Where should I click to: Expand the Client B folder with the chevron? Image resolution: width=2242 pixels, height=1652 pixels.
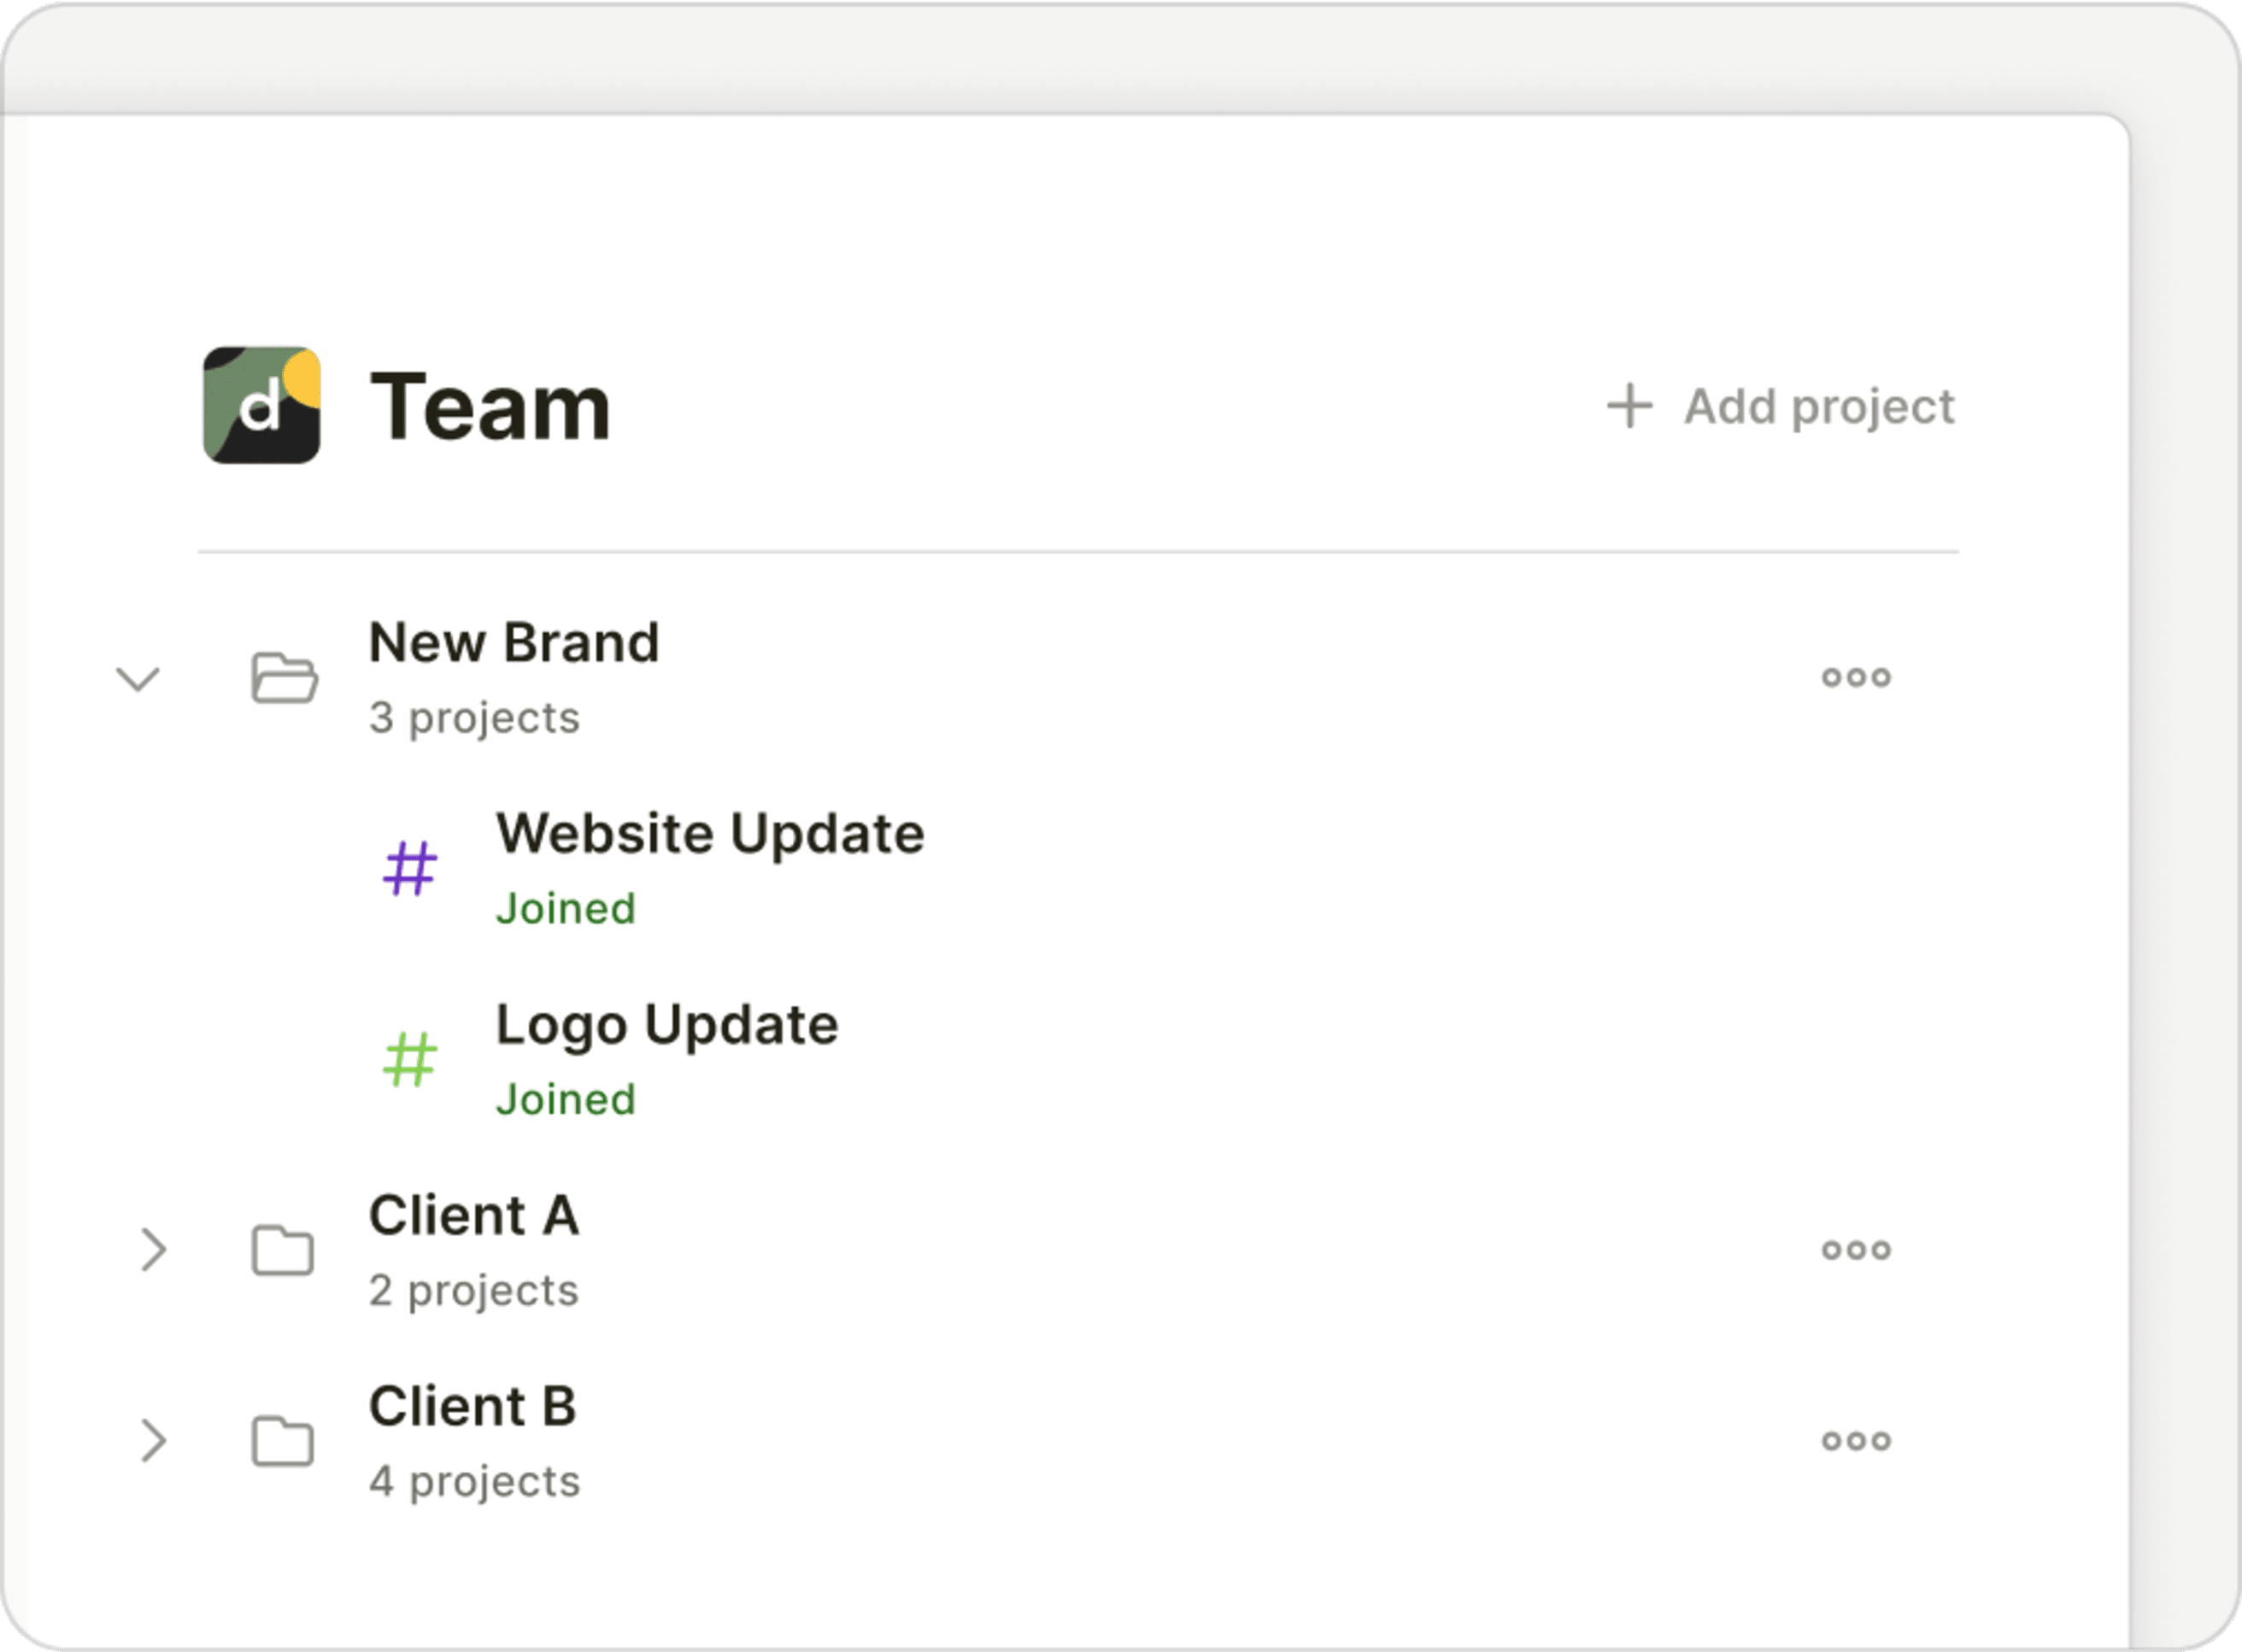tap(153, 1441)
